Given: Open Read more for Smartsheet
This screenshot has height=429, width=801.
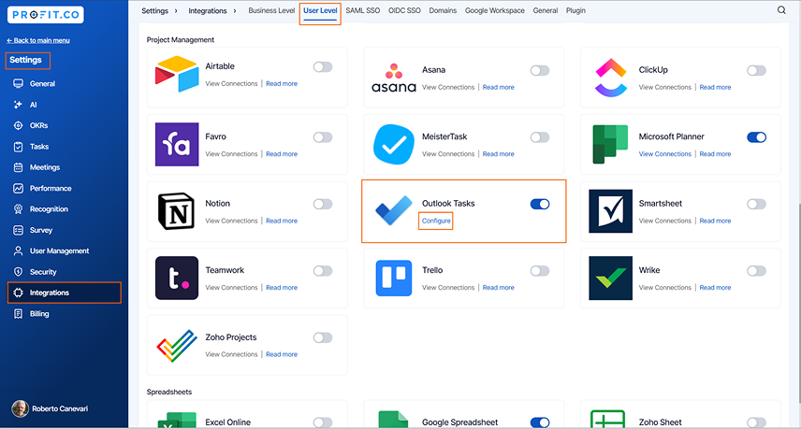Looking at the screenshot, I should pos(715,221).
